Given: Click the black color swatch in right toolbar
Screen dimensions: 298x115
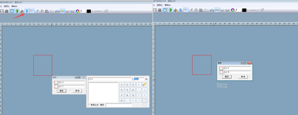Looking at the screenshot, I should pos(244,10).
